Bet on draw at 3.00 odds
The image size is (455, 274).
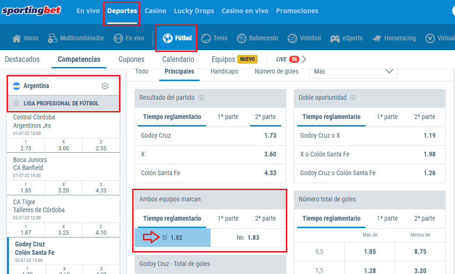(64, 145)
